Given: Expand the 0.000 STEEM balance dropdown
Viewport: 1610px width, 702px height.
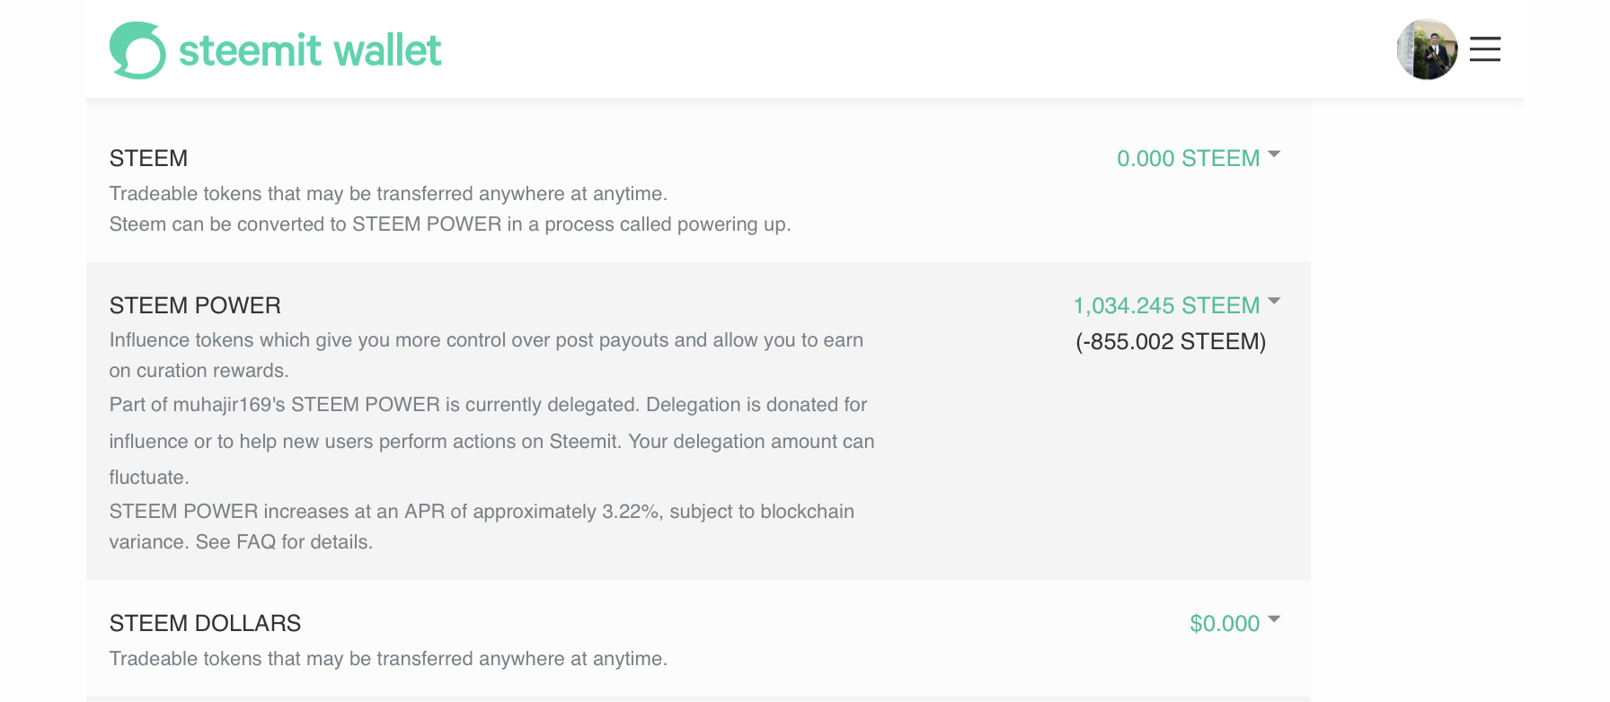Looking at the screenshot, I should coord(1199,158).
